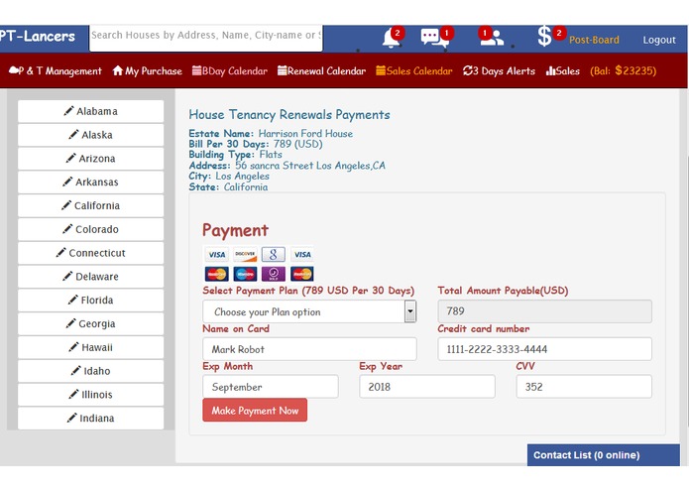This screenshot has height=490, width=689.
Task: Open the Sales menu item
Action: point(562,70)
